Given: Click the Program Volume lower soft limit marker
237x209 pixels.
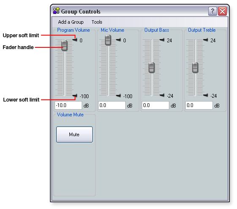Looking at the screenshot, I should coord(74,96).
